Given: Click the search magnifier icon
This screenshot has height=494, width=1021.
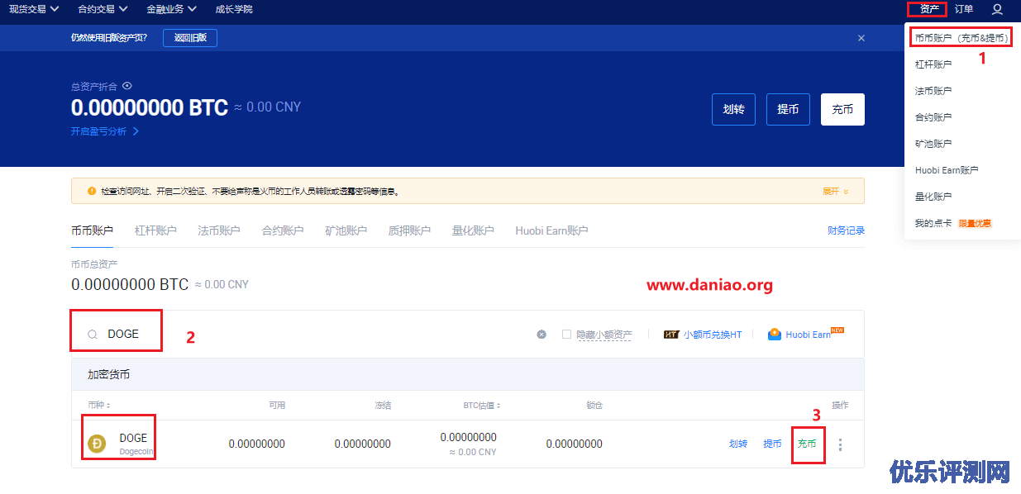Looking at the screenshot, I should (x=93, y=335).
